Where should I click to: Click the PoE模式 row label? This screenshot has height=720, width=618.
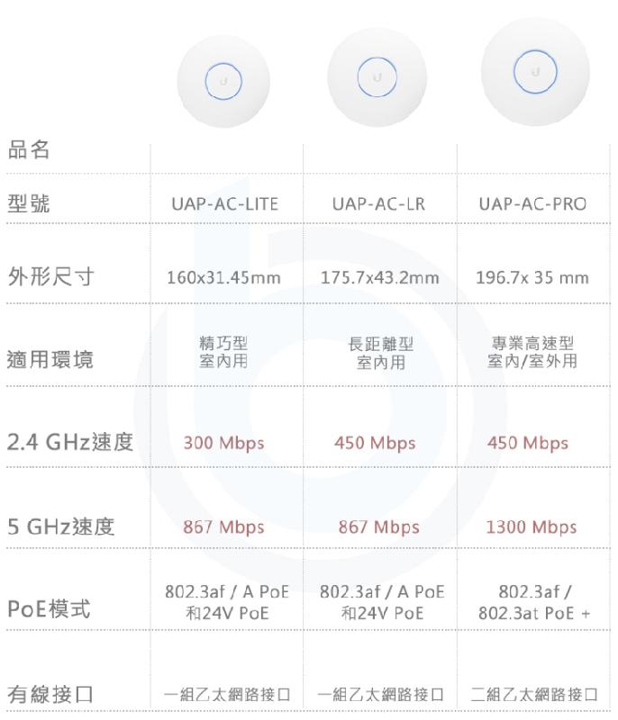[x=49, y=609]
